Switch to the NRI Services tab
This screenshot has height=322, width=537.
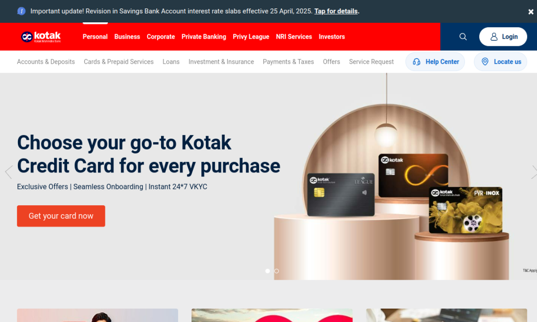pyautogui.click(x=294, y=37)
